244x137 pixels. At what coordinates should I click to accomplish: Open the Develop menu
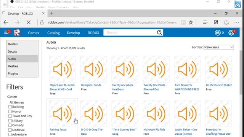(73, 33)
